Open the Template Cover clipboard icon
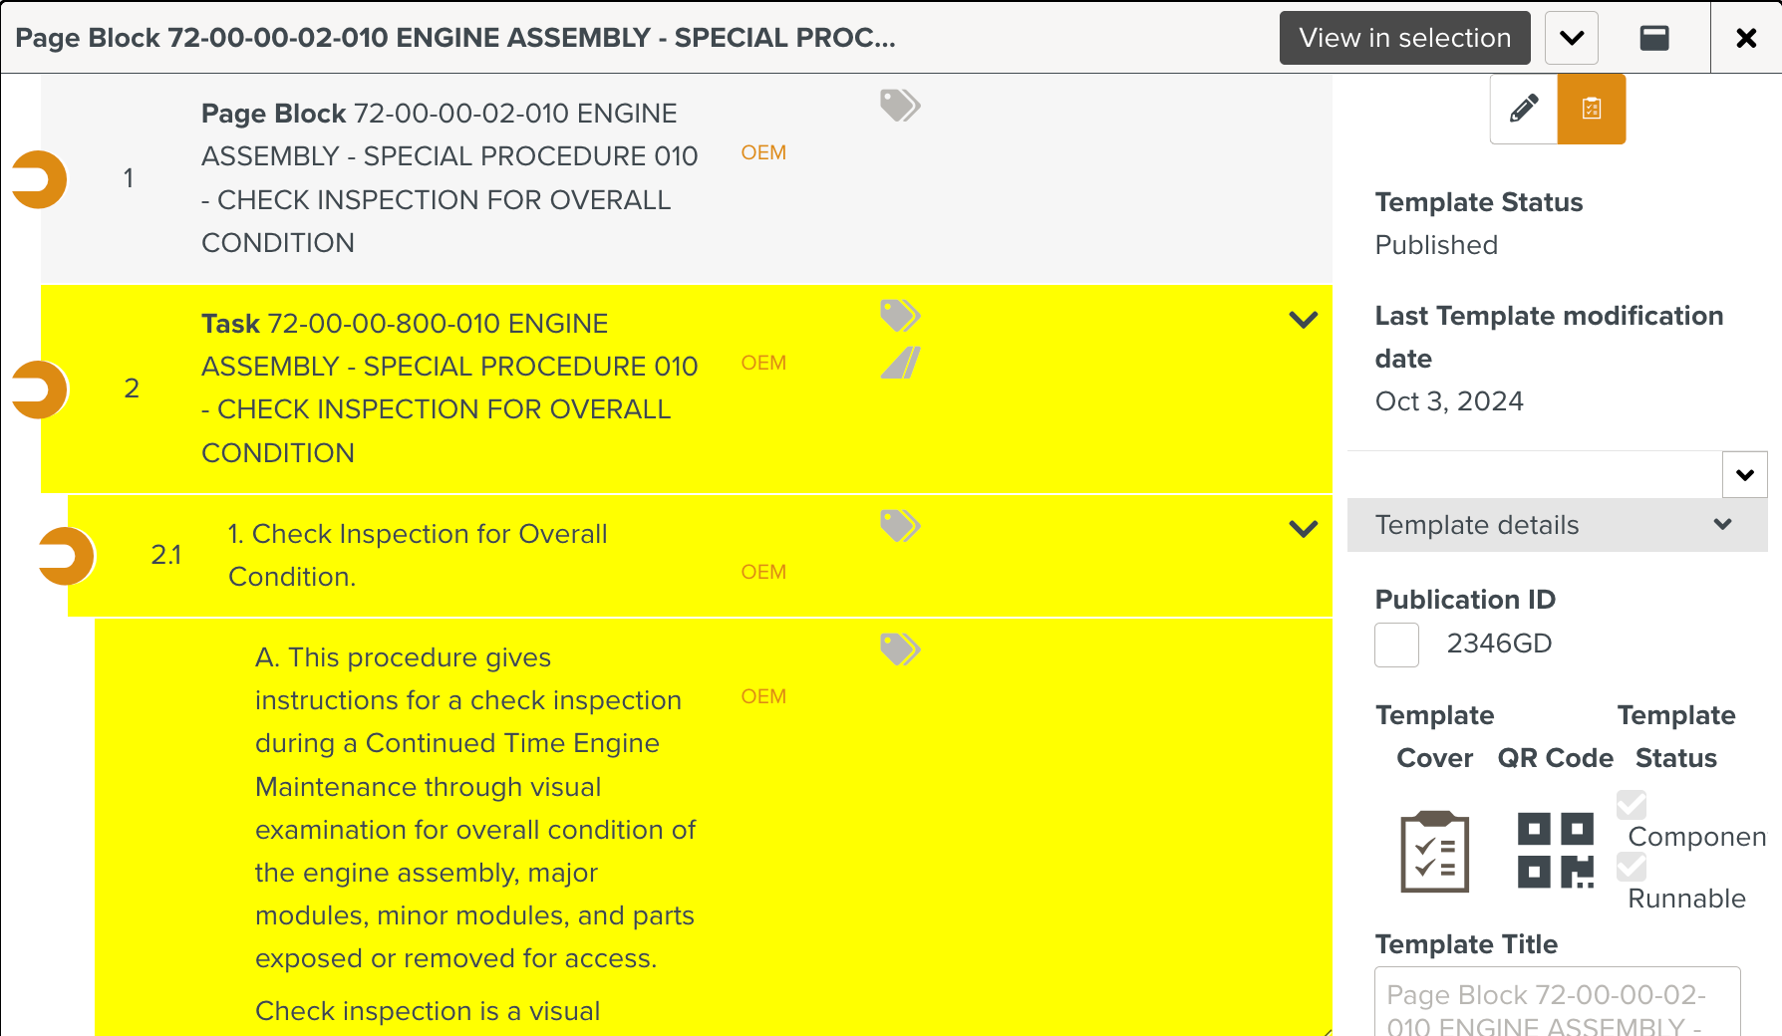This screenshot has height=1036, width=1782. [x=1434, y=852]
